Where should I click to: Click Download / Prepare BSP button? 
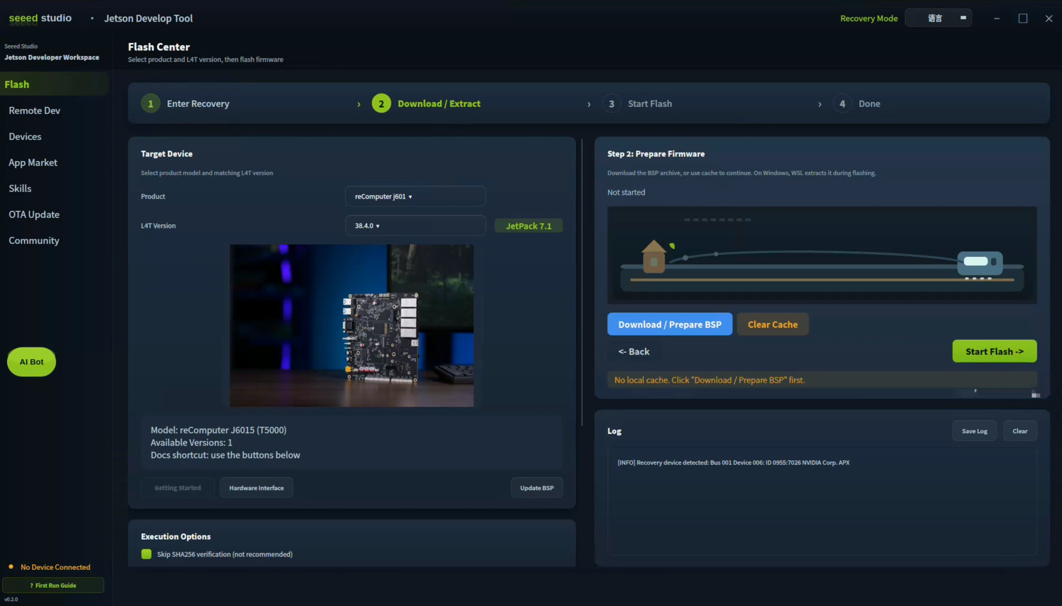click(670, 324)
